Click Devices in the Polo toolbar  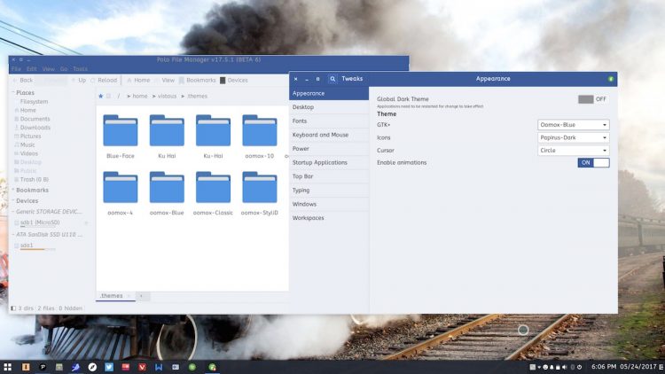point(234,80)
